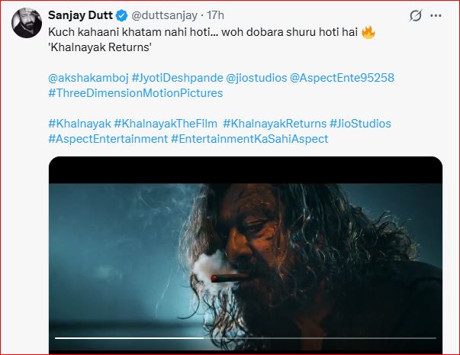Image resolution: width=460 pixels, height=355 pixels.
Task: Click the 17h timestamp of the tweet
Action: 216,16
